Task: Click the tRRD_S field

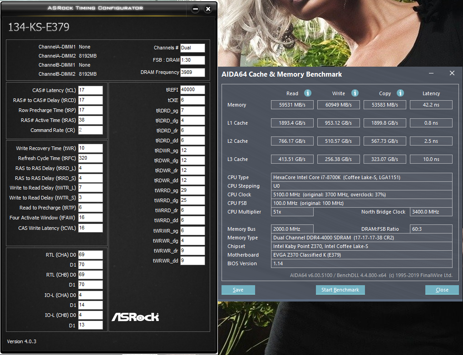Action: (90, 178)
